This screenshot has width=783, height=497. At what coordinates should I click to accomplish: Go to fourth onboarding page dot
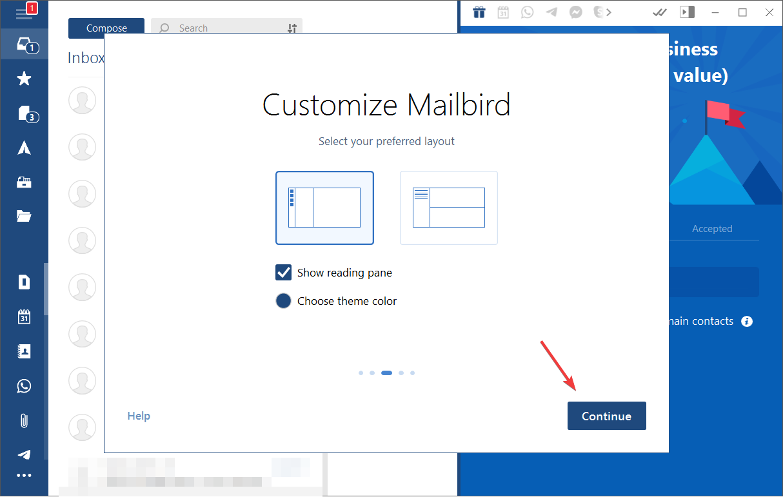point(401,373)
